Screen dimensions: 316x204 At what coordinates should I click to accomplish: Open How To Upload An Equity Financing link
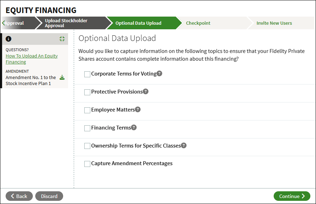pos(32,59)
